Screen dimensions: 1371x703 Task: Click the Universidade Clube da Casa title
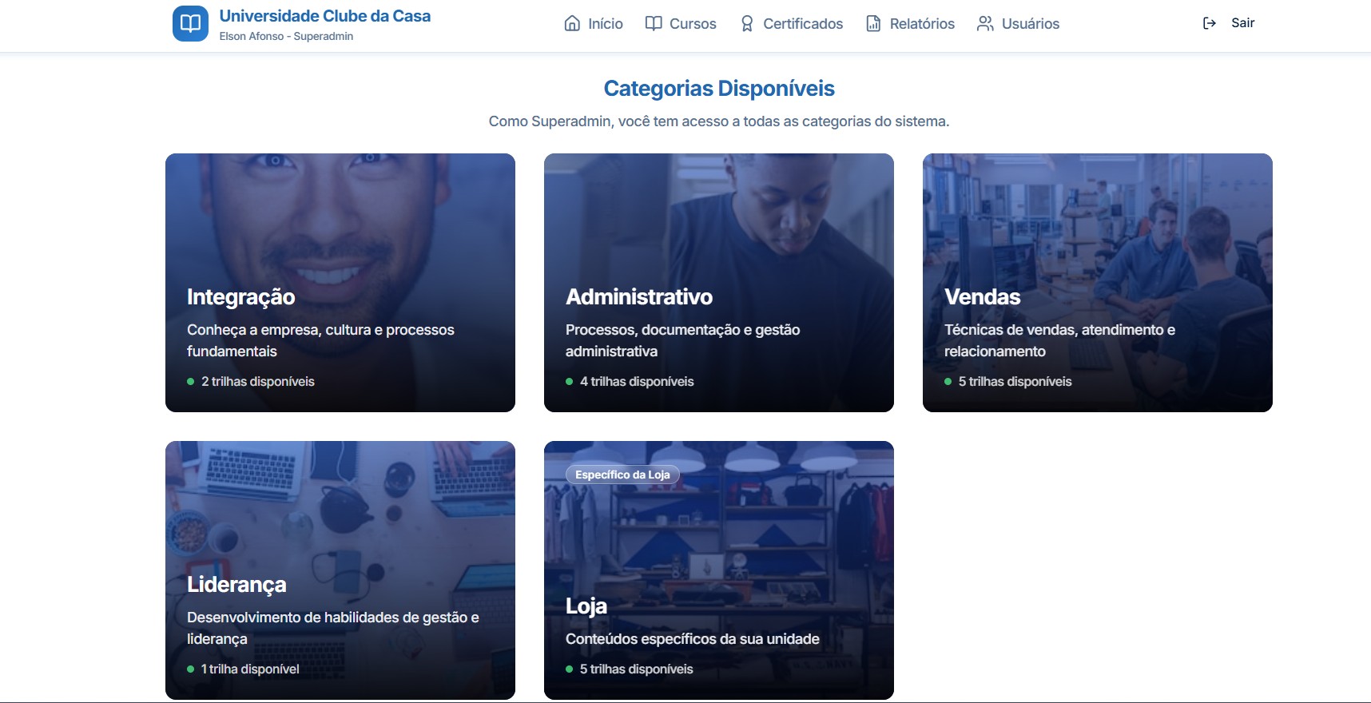[x=325, y=16]
